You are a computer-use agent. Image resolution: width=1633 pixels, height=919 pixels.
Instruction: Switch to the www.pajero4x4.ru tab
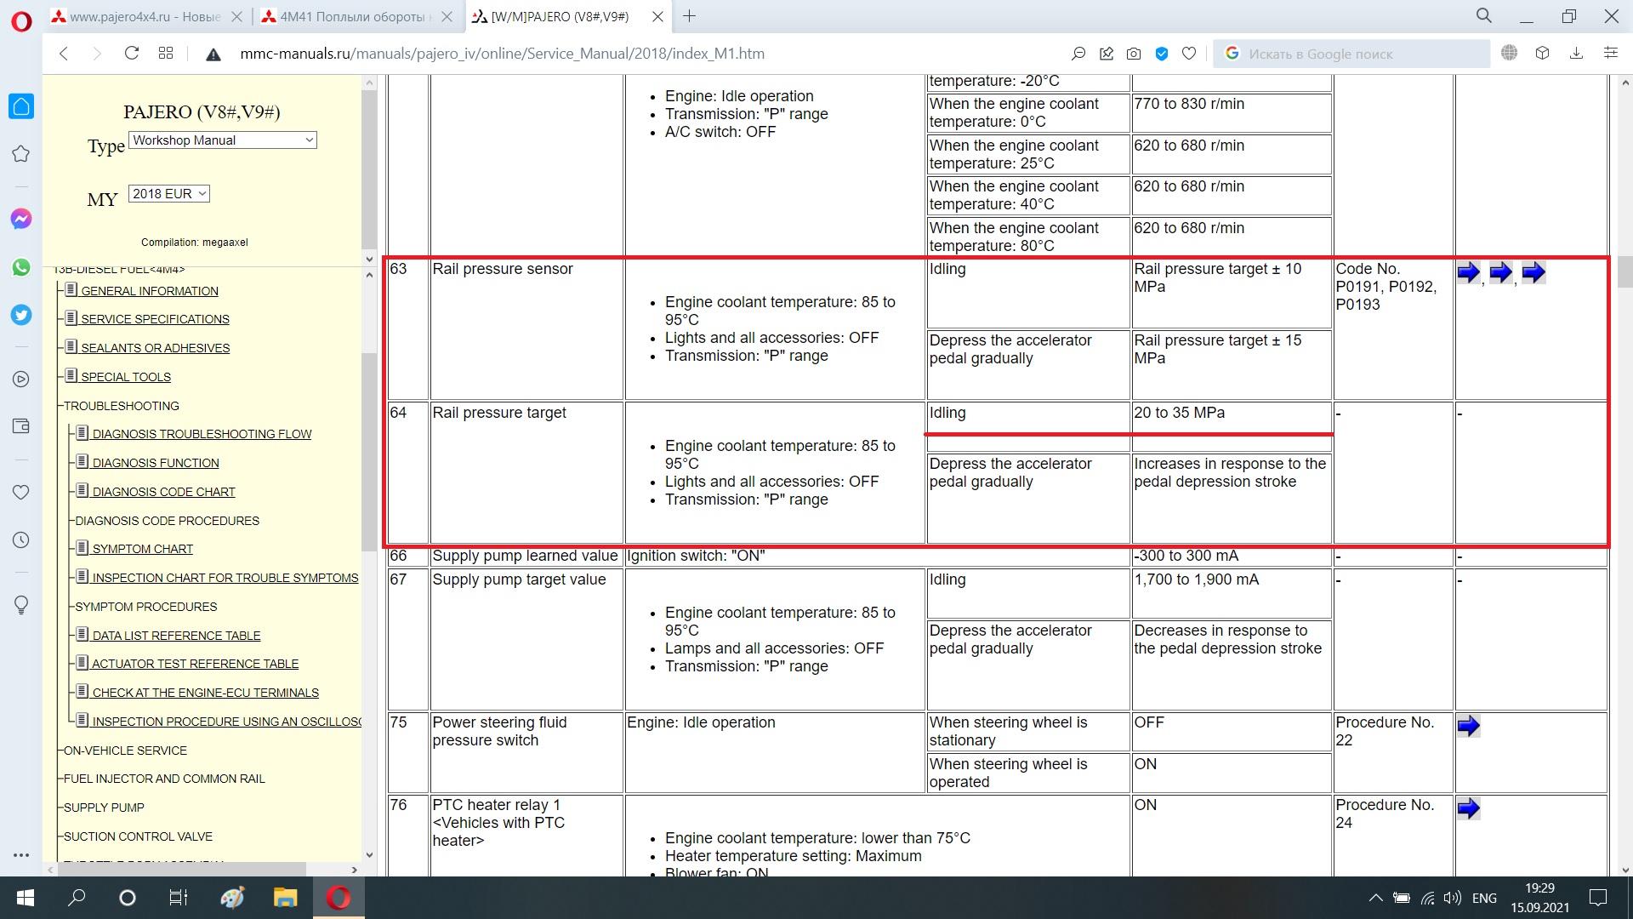(145, 16)
